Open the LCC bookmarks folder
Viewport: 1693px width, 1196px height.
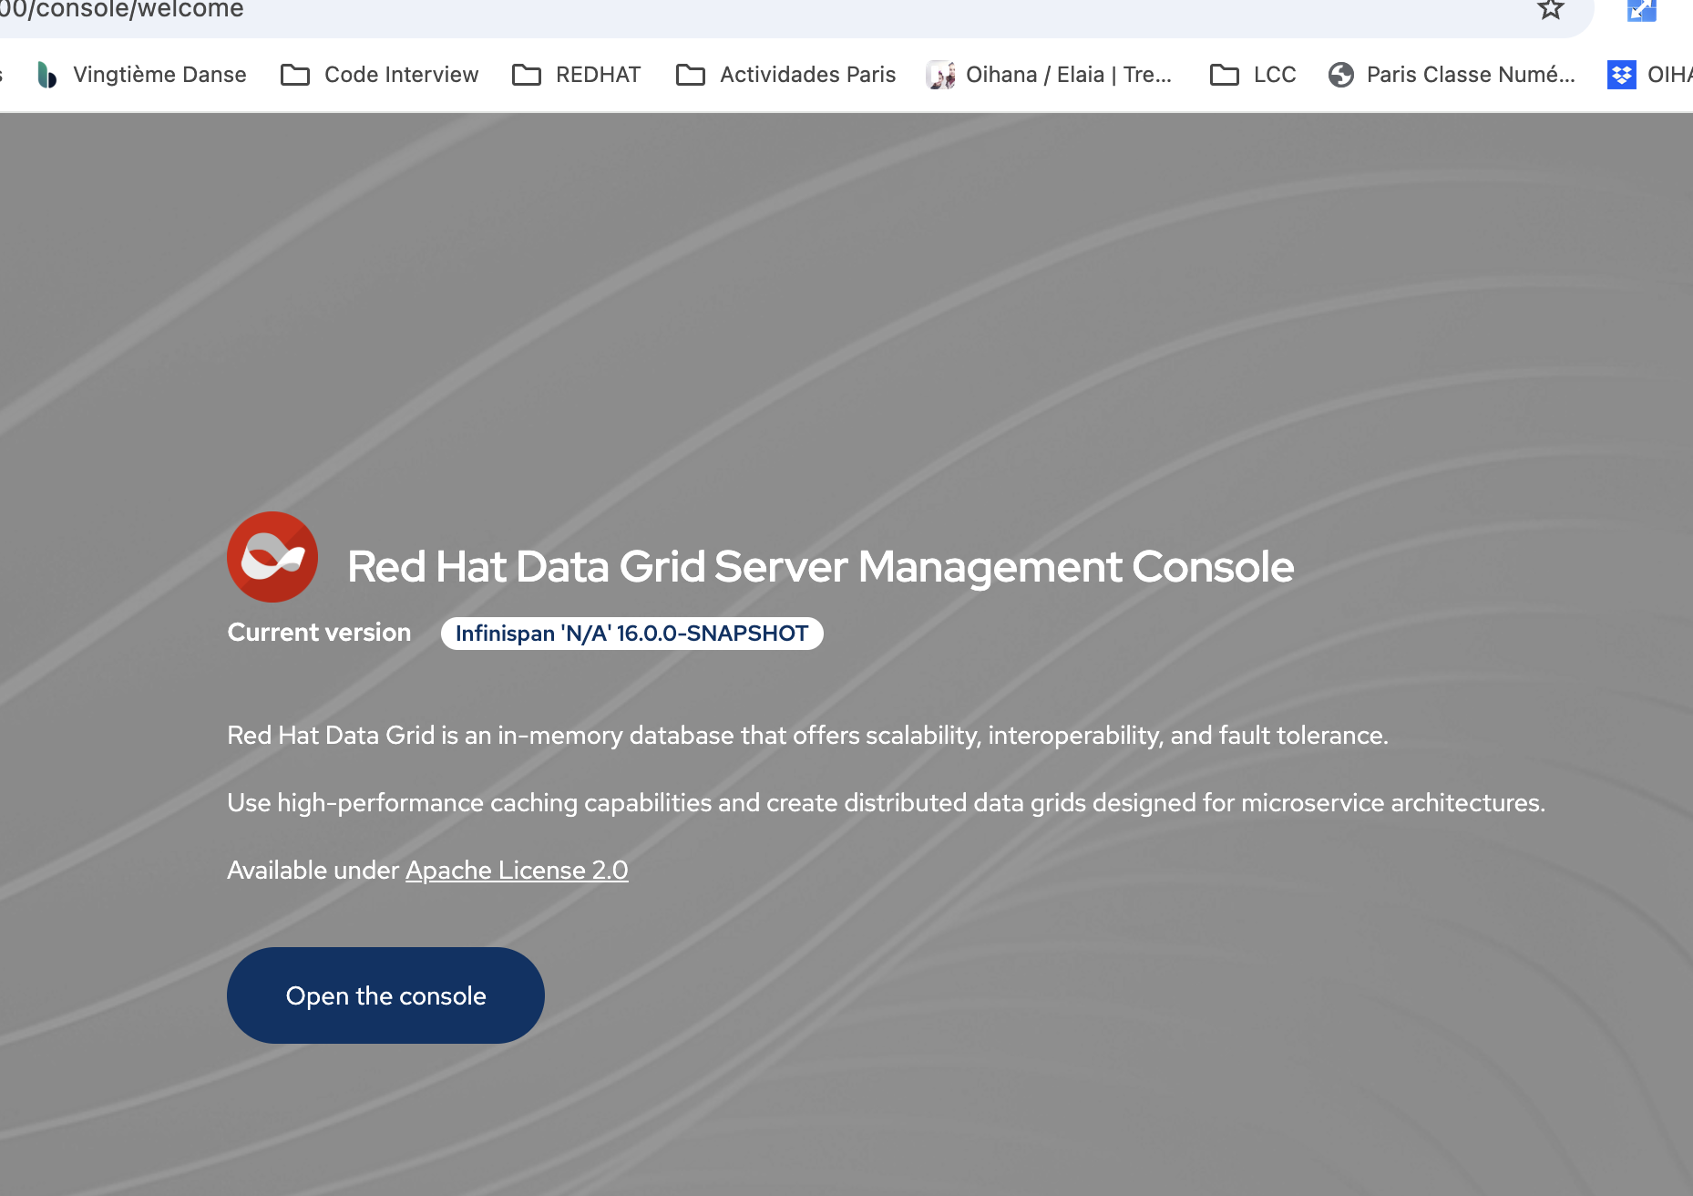click(x=1253, y=75)
